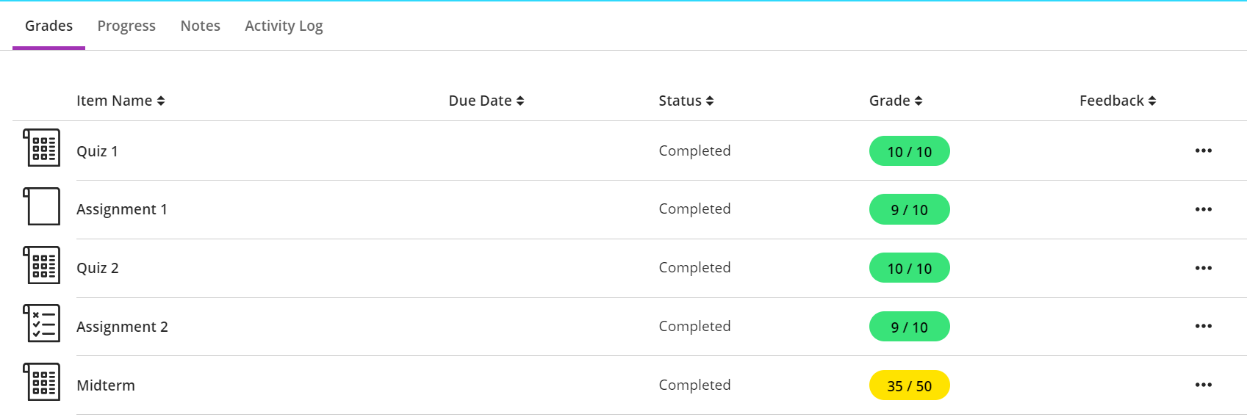Open more options for Midterm
Viewport: 1247px width, 417px height.
pyautogui.click(x=1203, y=385)
